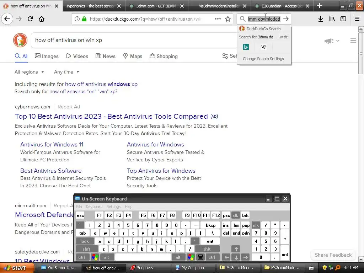The width and height of the screenshot is (364, 273).
Task: Expand the chevron next to megaphone icon
Action: 338,41
